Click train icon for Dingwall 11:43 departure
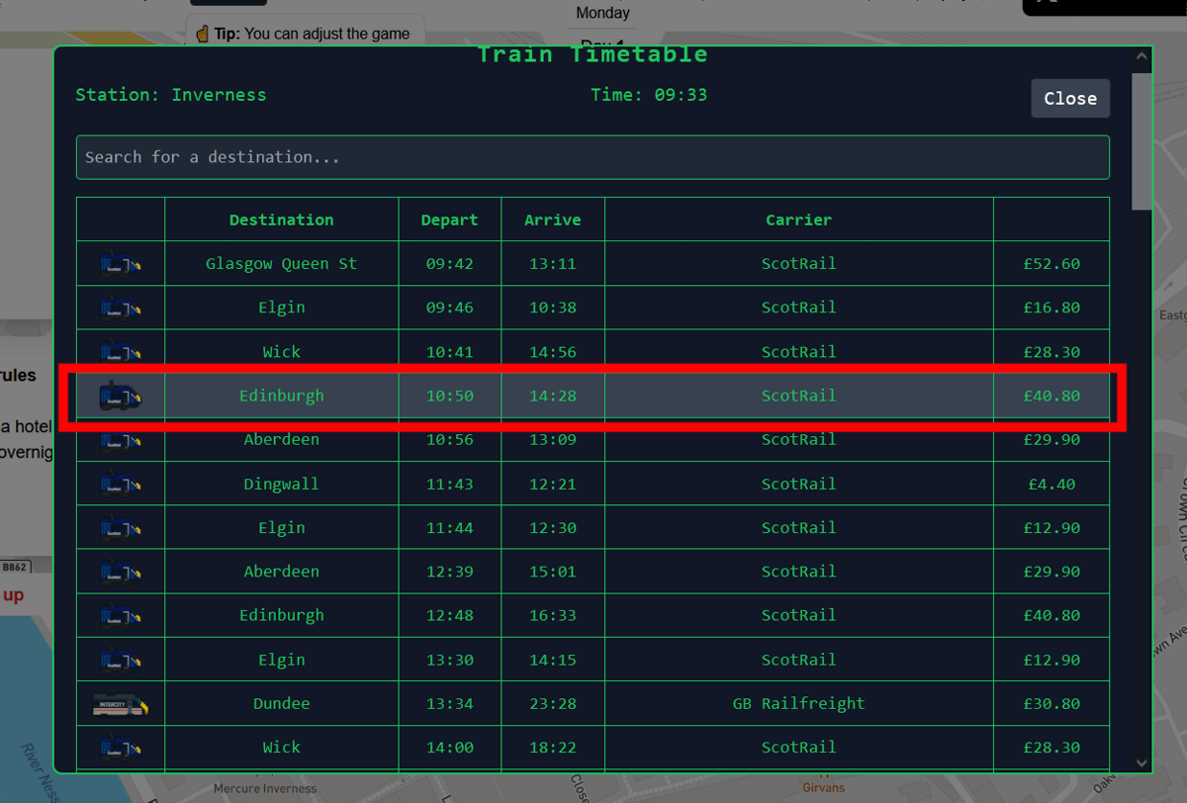The width and height of the screenshot is (1187, 803). pos(121,485)
